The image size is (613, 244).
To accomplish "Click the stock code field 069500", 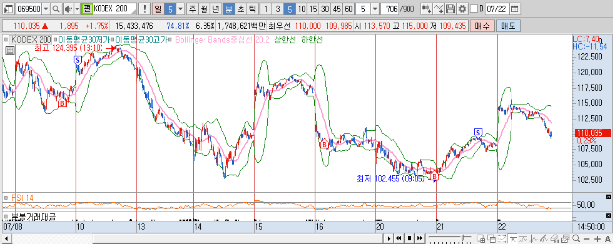I will tap(29, 9).
